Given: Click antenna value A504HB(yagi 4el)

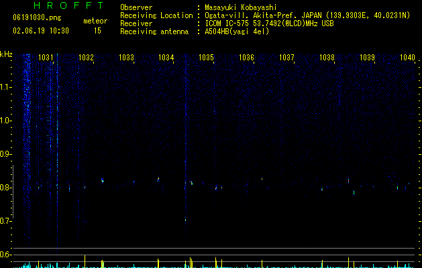Looking at the screenshot, I should [237, 31].
